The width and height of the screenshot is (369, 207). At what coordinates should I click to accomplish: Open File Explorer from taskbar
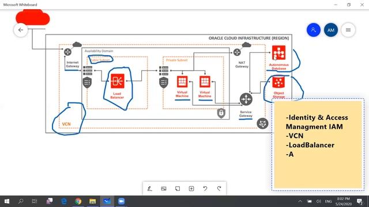pyautogui.click(x=92, y=201)
